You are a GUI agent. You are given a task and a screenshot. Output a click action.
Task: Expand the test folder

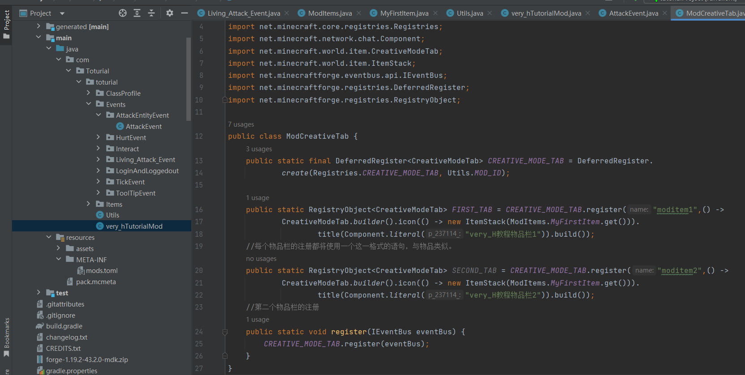(39, 292)
